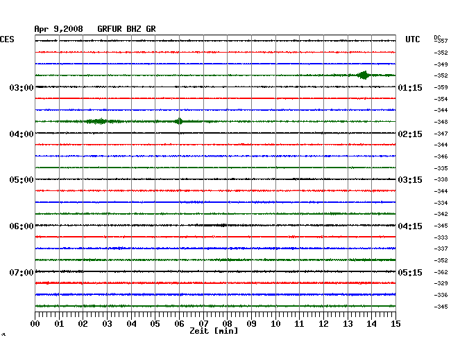Select the 04:00 local time label
Viewport: 451px width, 342px height.
click(22, 134)
